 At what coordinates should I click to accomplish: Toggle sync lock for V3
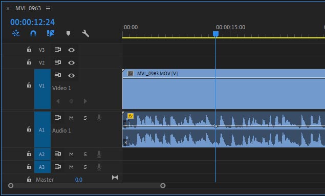point(58,50)
